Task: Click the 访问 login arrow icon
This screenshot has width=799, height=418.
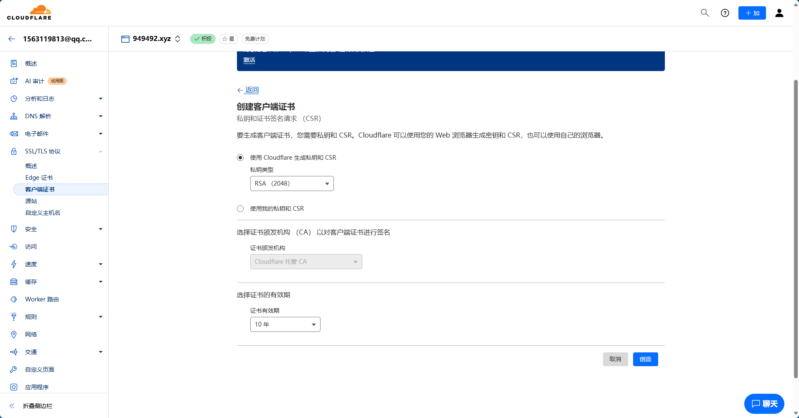Action: point(14,247)
